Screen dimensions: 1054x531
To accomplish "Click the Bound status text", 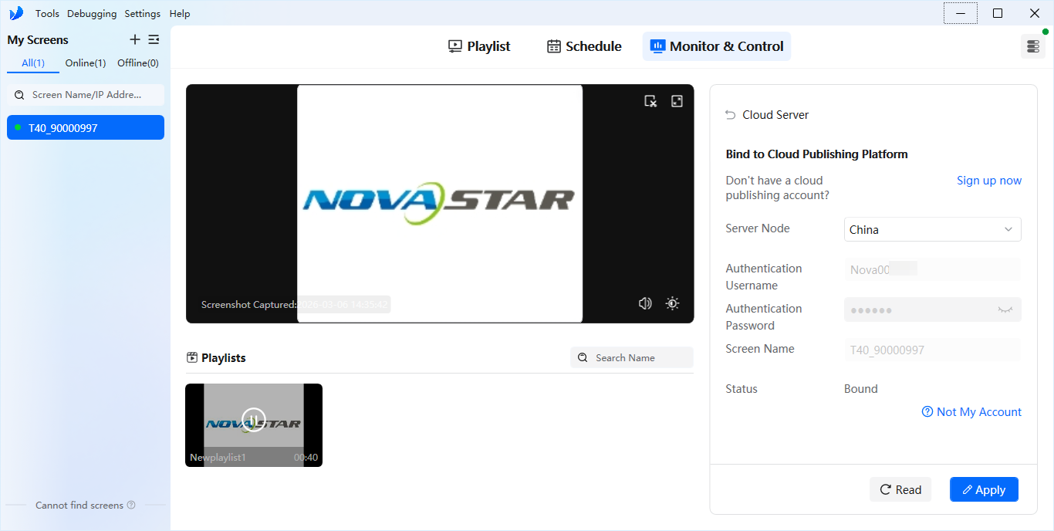I will [x=861, y=389].
